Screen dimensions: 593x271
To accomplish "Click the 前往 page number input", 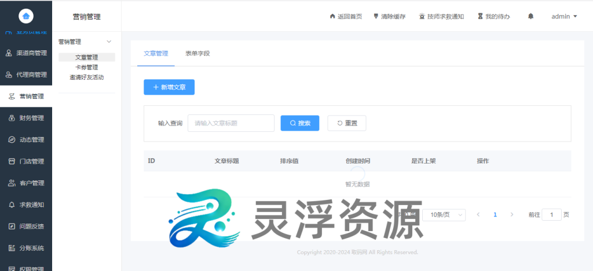I will pyautogui.click(x=551, y=215).
